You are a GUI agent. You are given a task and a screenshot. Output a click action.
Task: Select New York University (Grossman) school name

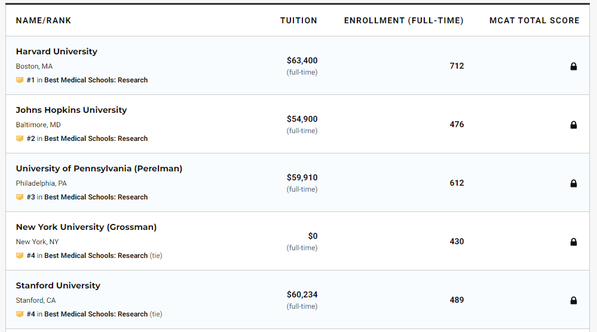(86, 227)
